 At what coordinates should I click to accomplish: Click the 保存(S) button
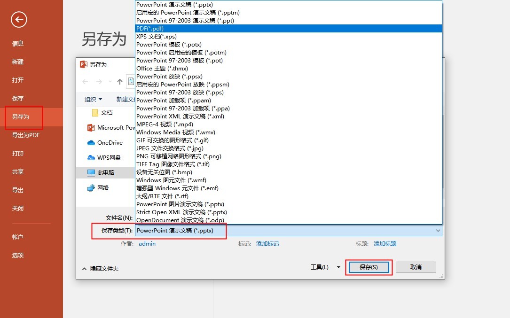[369, 267]
